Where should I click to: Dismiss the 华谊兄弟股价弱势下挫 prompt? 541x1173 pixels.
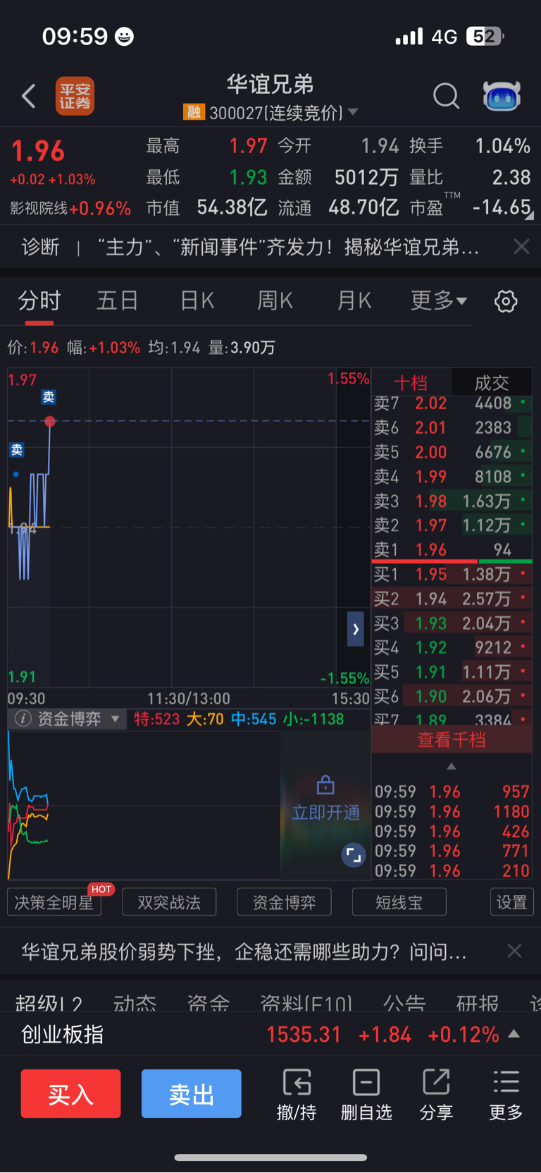click(x=515, y=951)
